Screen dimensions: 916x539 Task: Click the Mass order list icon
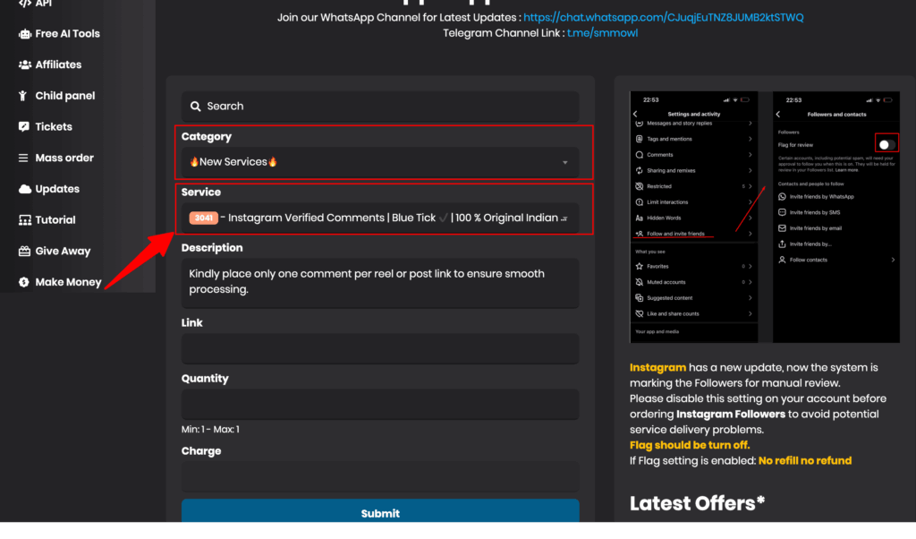tap(23, 158)
